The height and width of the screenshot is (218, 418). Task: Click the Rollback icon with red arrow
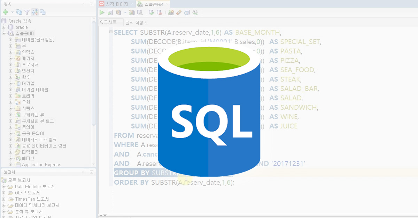coord(159,12)
